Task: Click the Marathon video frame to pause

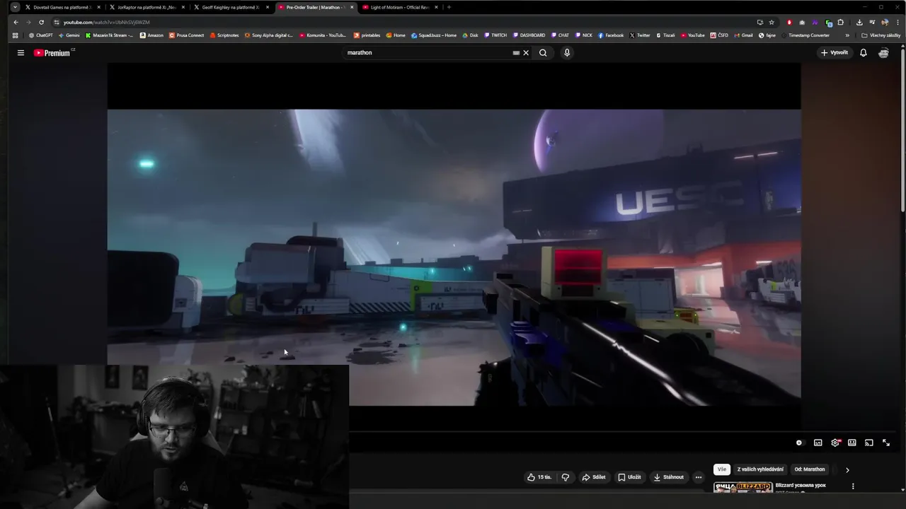Action: (454, 257)
